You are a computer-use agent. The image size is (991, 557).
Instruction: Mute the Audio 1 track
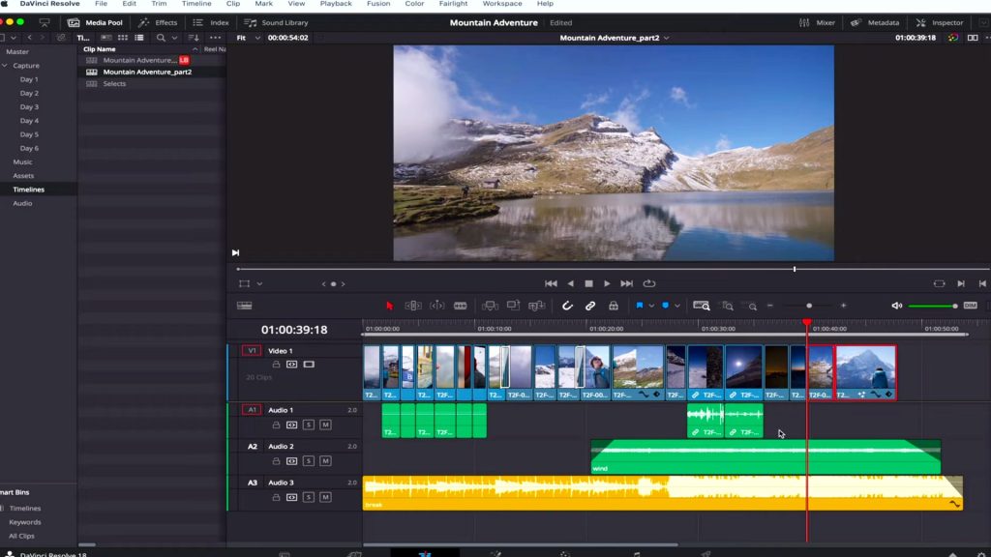[x=325, y=425]
